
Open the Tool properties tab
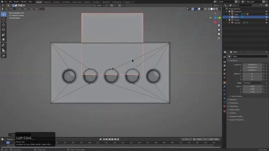coord(224,57)
